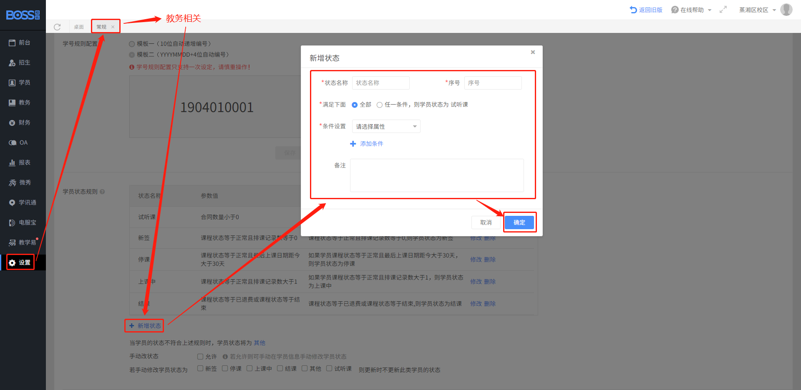Click 修改 in the 停课 row
This screenshot has height=390, width=801.
click(476, 260)
